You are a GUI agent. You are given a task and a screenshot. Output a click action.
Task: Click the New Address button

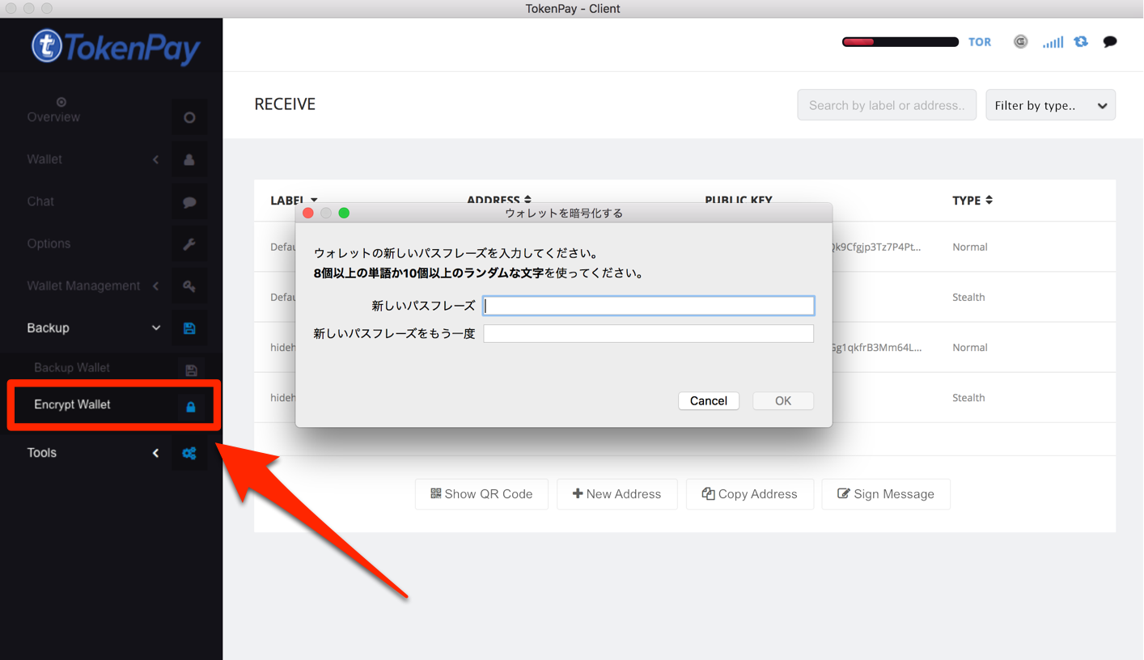616,494
